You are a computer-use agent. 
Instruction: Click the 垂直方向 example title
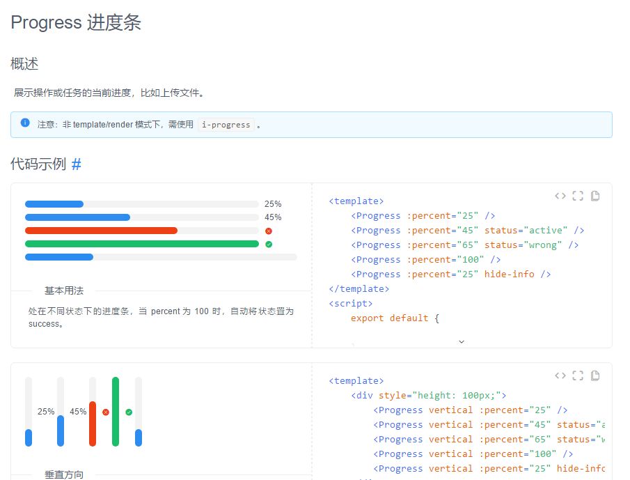(x=64, y=474)
